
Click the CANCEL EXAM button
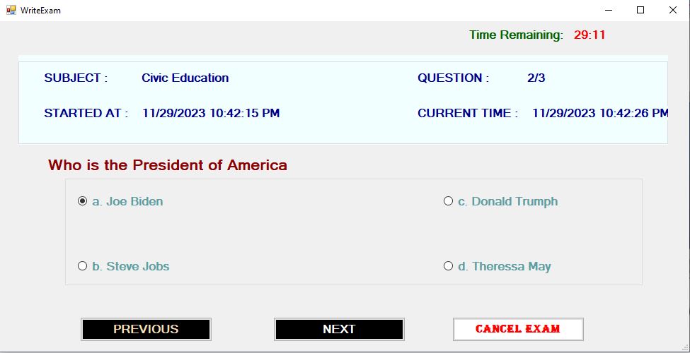pyautogui.click(x=518, y=329)
